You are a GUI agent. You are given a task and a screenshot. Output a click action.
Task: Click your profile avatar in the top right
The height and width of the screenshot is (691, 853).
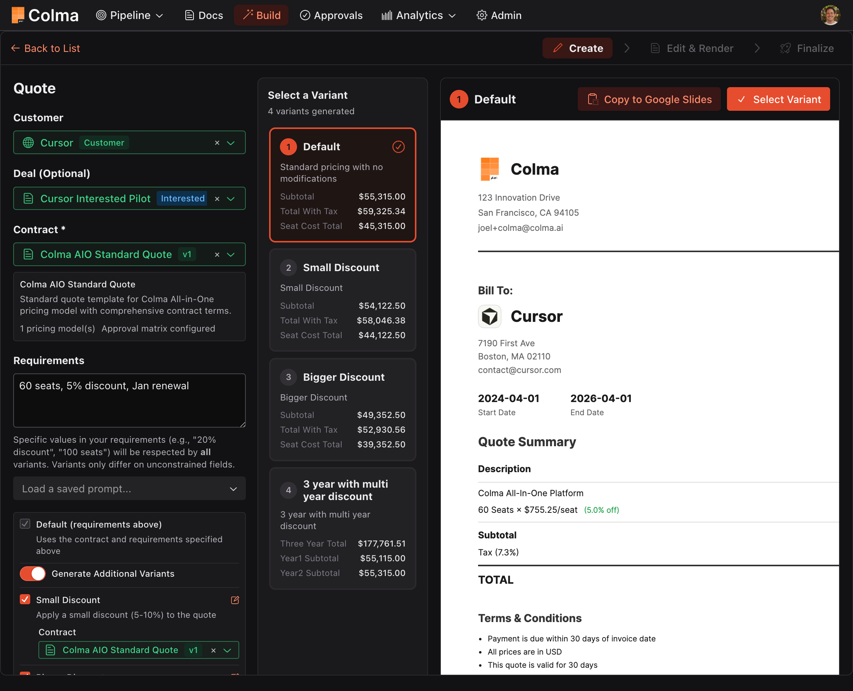coord(830,15)
